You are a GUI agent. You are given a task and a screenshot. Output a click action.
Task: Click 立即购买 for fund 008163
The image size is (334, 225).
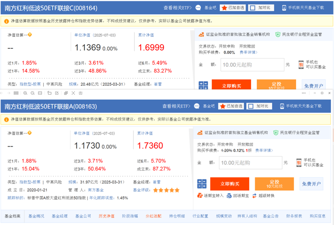tap(230, 184)
